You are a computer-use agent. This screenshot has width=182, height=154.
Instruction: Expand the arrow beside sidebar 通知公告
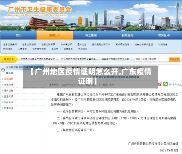[x=3, y=91]
